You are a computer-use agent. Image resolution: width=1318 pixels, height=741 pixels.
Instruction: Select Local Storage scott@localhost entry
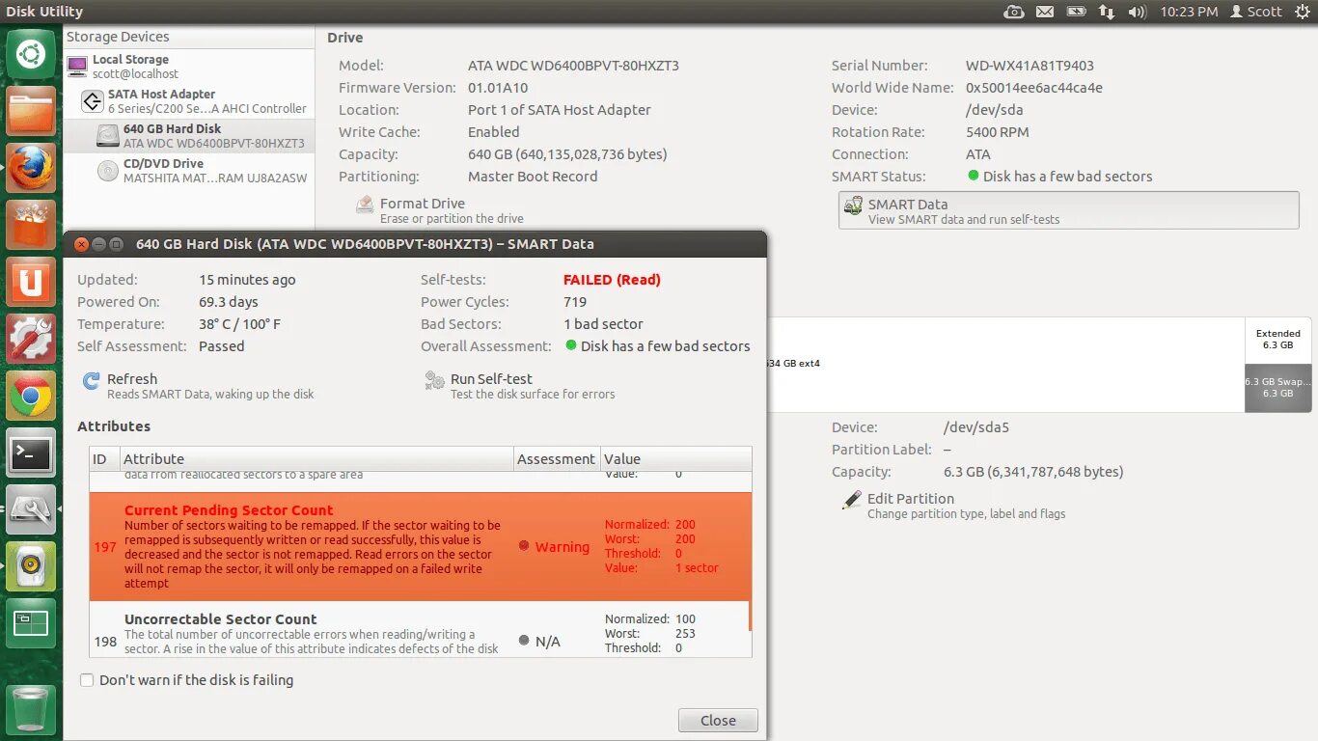pos(189,67)
